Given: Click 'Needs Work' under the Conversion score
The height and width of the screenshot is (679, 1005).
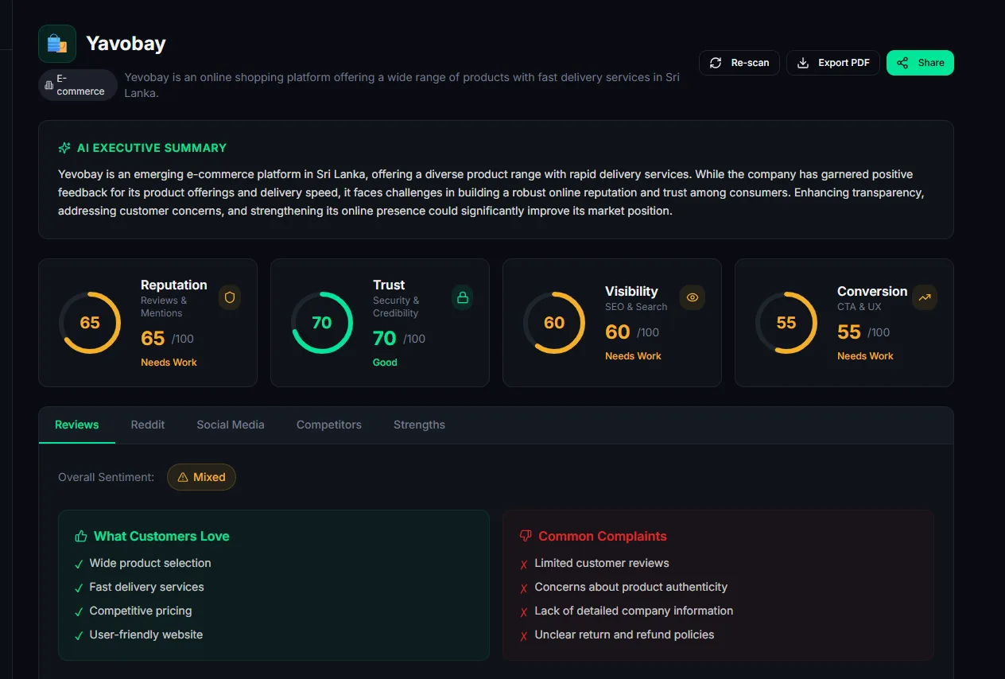Looking at the screenshot, I should click(x=865, y=356).
